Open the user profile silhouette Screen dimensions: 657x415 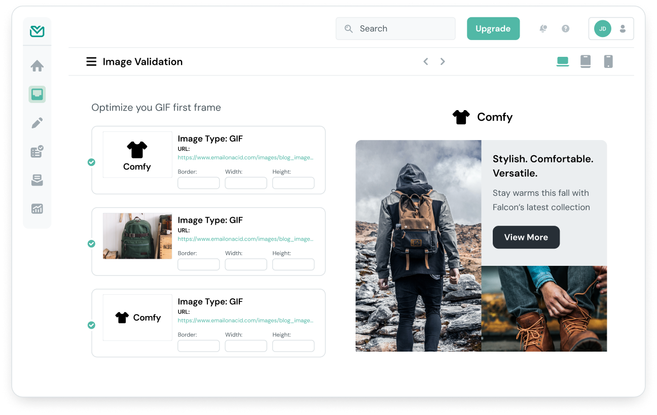coord(623,29)
